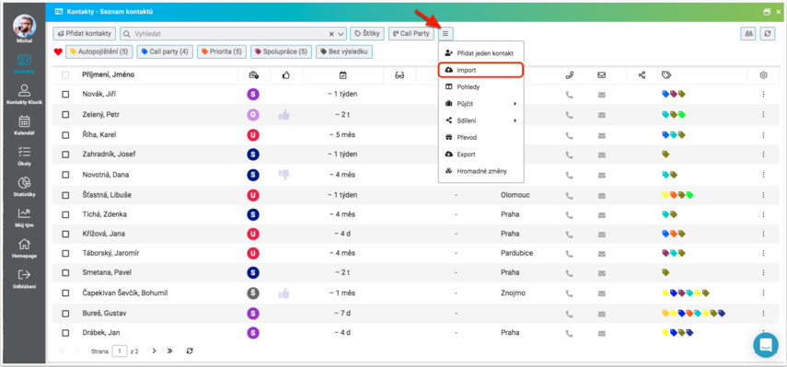Open Statistiky charts page
Viewport: 787px width, 367px height.
pos(24,186)
